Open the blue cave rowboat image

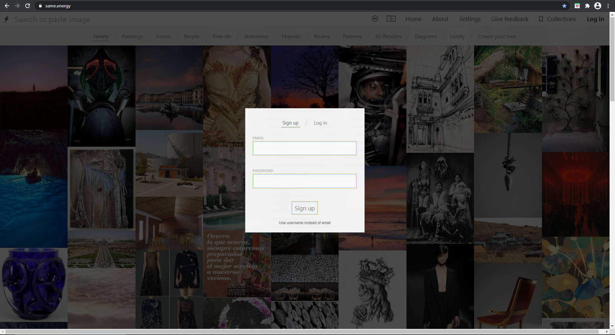click(x=34, y=189)
